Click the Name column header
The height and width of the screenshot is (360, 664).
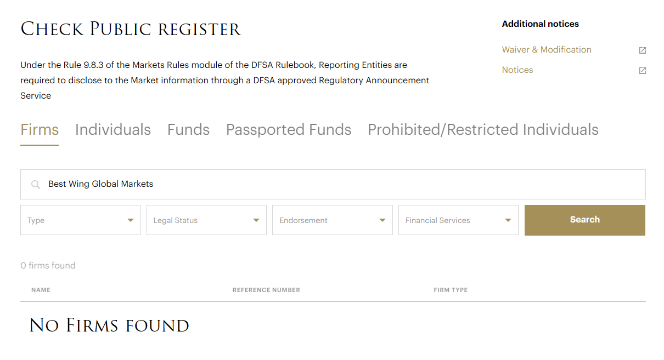click(x=41, y=290)
